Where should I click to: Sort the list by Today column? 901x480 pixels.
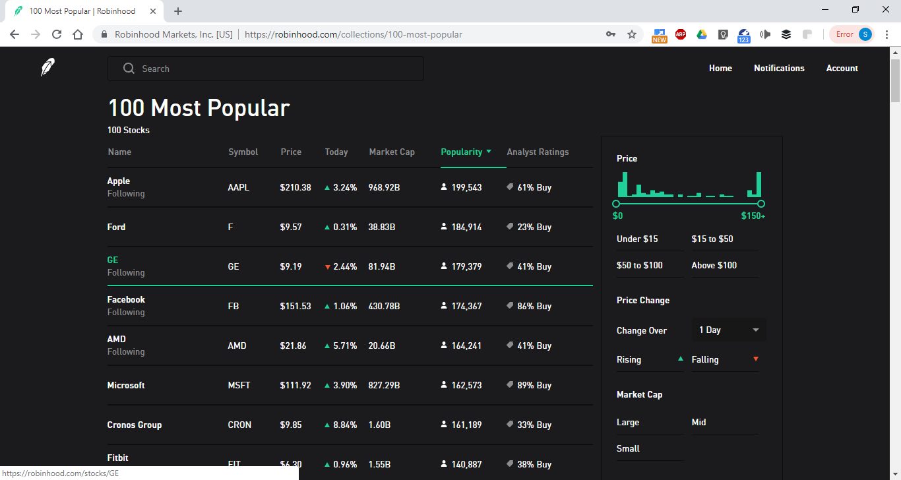click(x=336, y=152)
